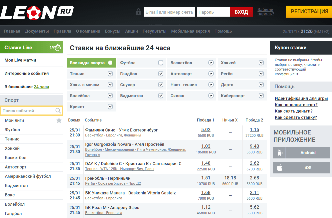332x218 pixels.
Task: Expand the Хоккей sport category
Action: point(12,148)
